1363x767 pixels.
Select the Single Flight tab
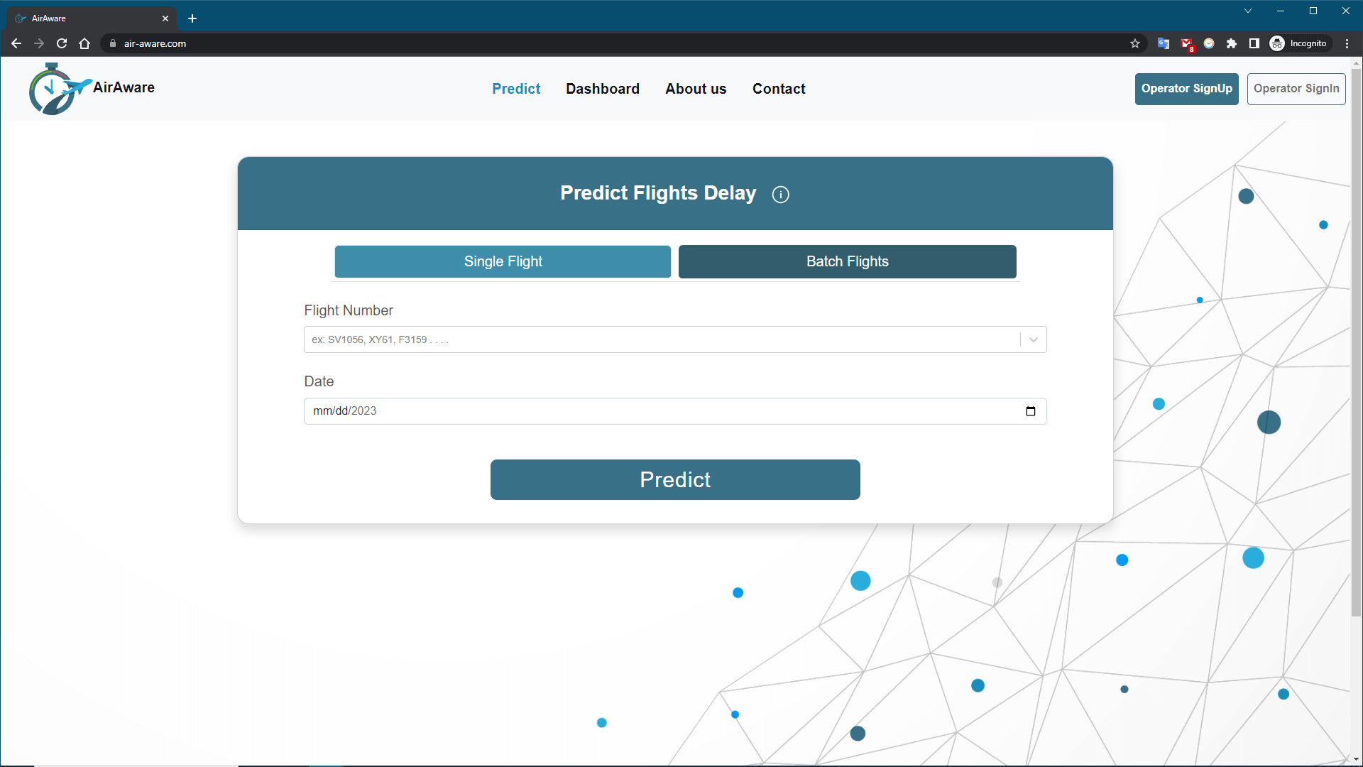[x=503, y=261]
